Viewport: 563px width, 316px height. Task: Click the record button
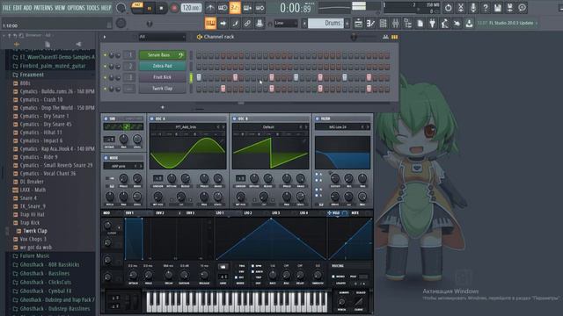click(x=174, y=8)
